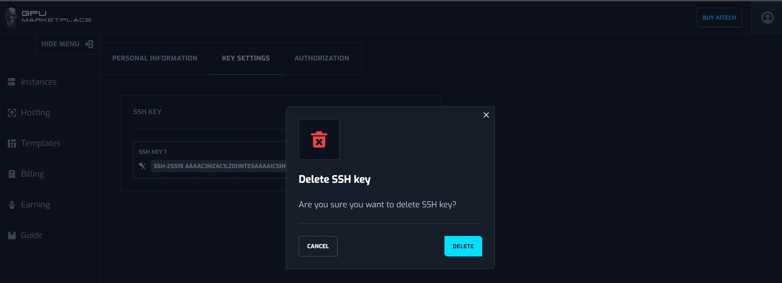The height and width of the screenshot is (283, 782).
Task: Select the Key Settings tab
Action: pos(246,58)
